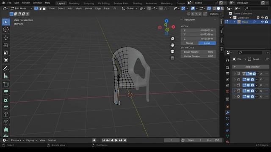
Task: Remove the last modifier in stack
Action: [x=261, y=97]
